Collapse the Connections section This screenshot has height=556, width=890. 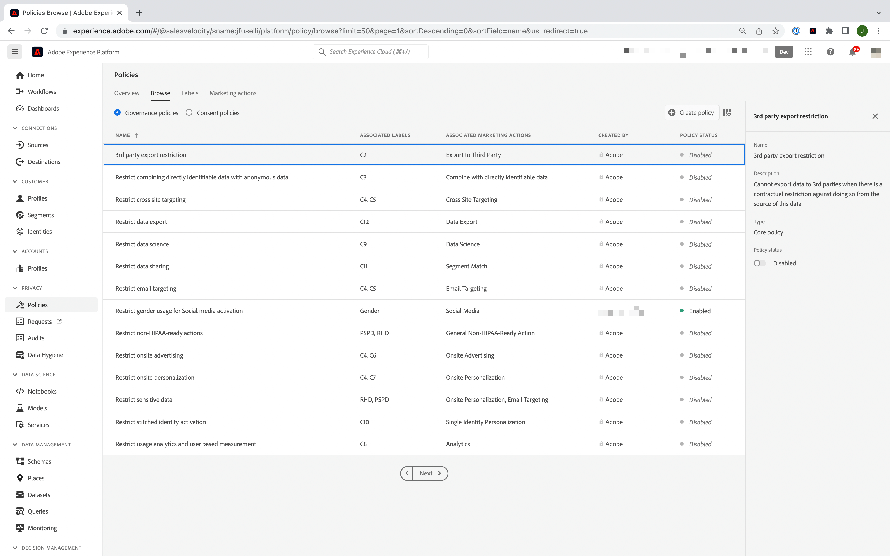(x=14, y=127)
